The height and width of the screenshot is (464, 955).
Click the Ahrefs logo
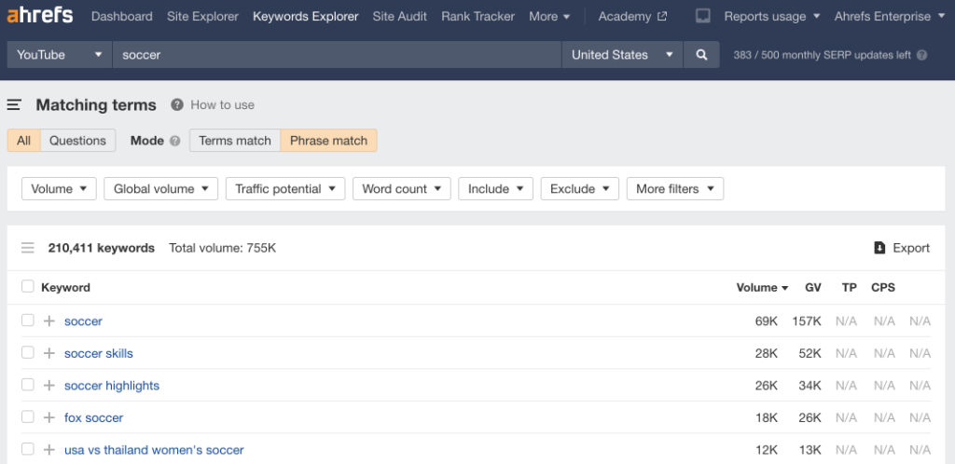coord(40,16)
